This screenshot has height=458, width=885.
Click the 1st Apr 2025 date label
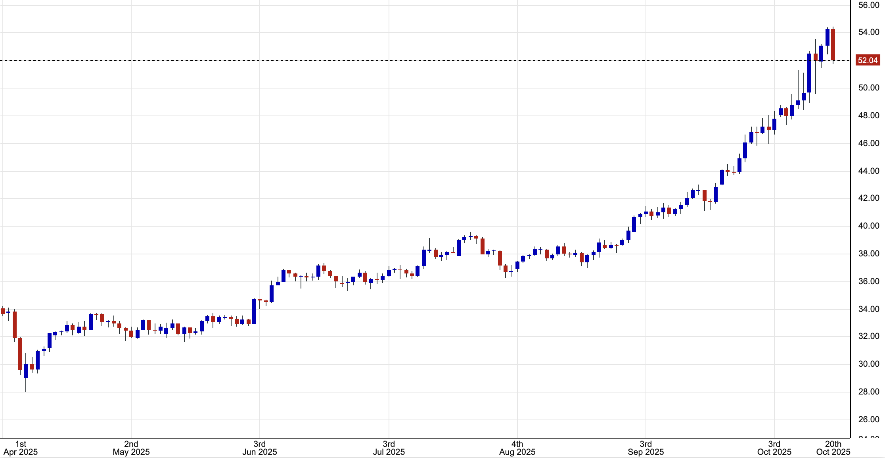(21, 448)
